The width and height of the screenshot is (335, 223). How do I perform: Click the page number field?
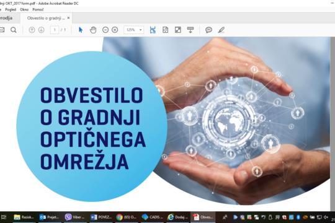tap(55, 30)
